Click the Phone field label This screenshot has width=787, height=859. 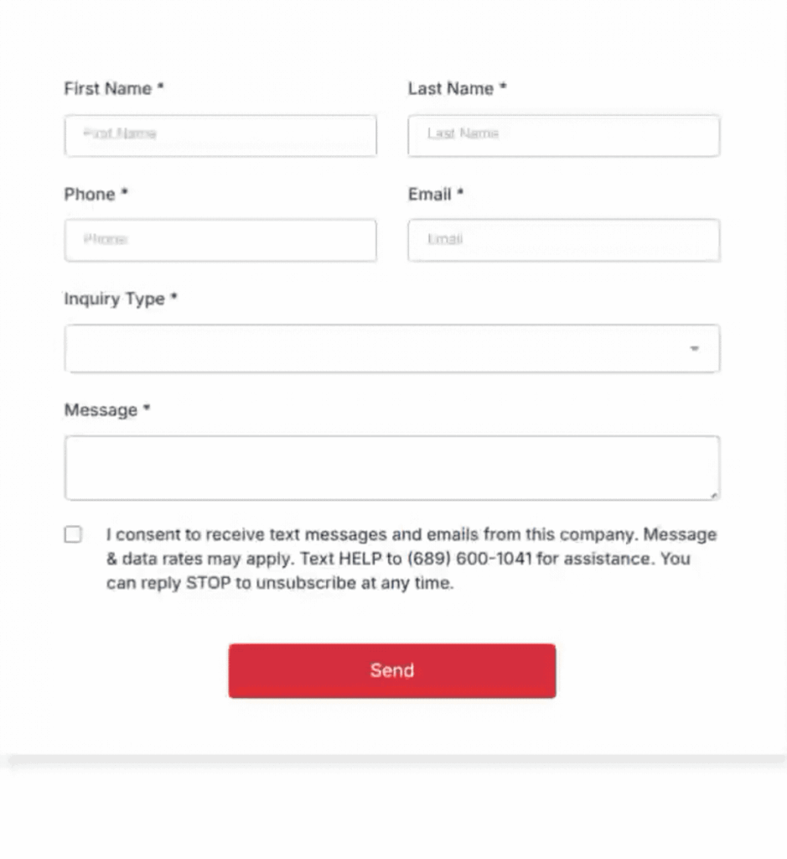click(x=90, y=194)
